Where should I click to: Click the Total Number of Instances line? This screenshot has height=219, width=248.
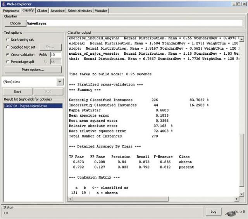coord(114,136)
